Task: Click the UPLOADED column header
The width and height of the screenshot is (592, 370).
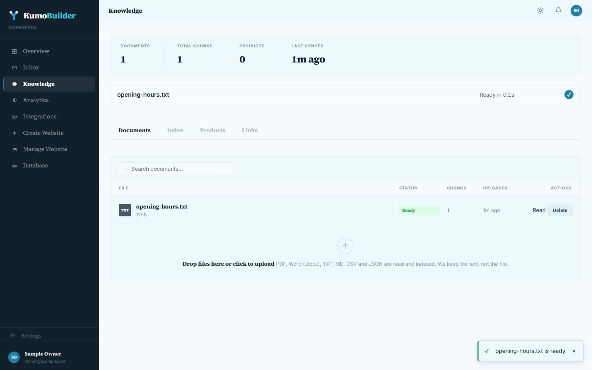Action: (495, 188)
